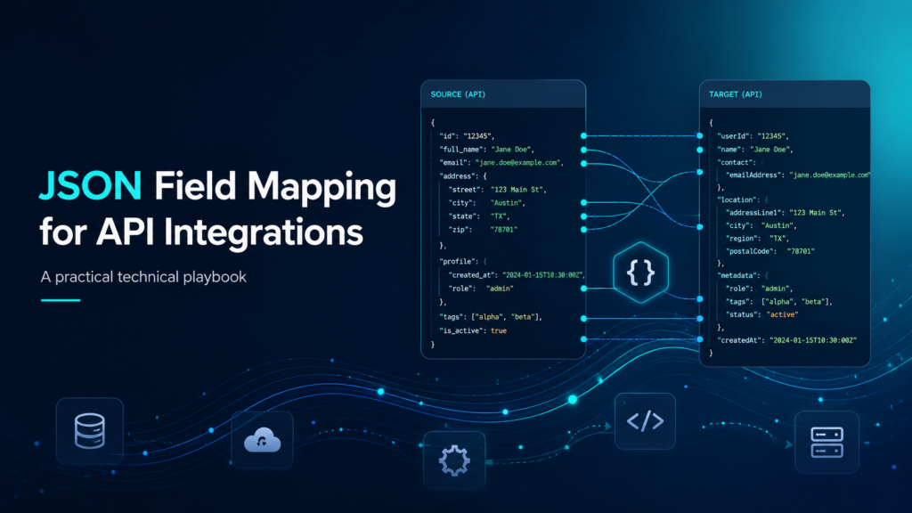Select "role": "admin" in Source panel
This screenshot has height=513, width=912.
point(481,289)
